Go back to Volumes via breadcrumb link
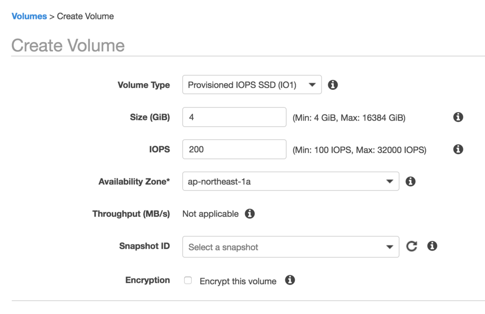This screenshot has width=485, height=314. click(29, 16)
